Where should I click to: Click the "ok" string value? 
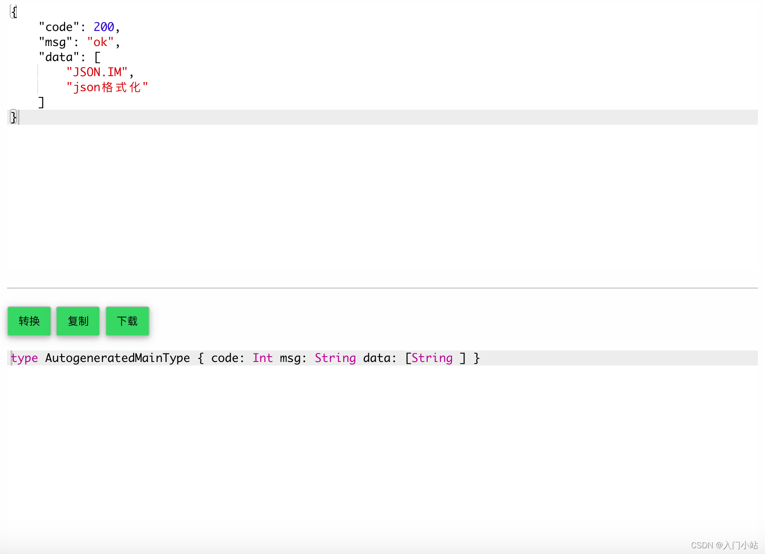point(100,42)
